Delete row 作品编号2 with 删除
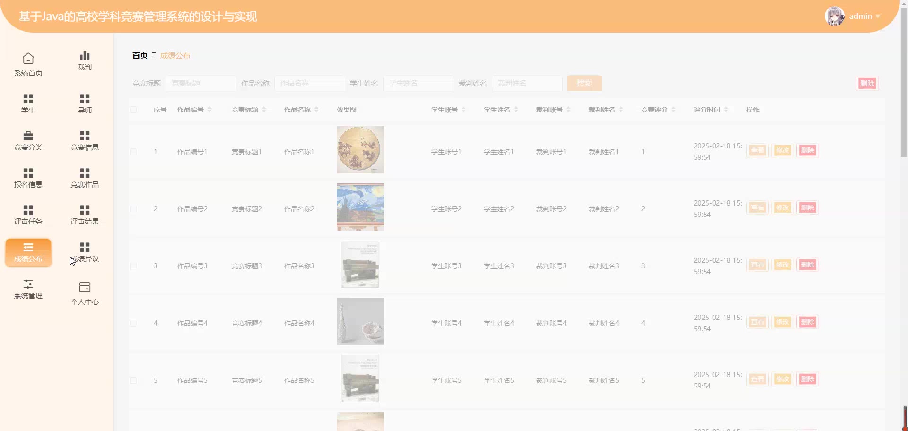This screenshot has width=908, height=431. [808, 208]
